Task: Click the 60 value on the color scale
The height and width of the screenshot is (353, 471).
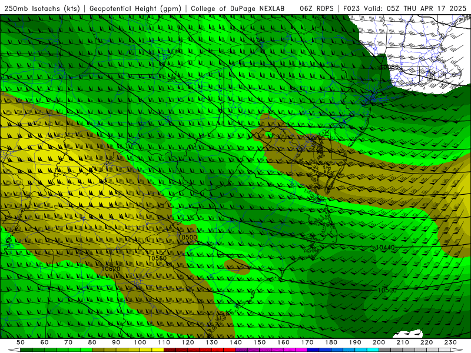Action: coord(45,342)
